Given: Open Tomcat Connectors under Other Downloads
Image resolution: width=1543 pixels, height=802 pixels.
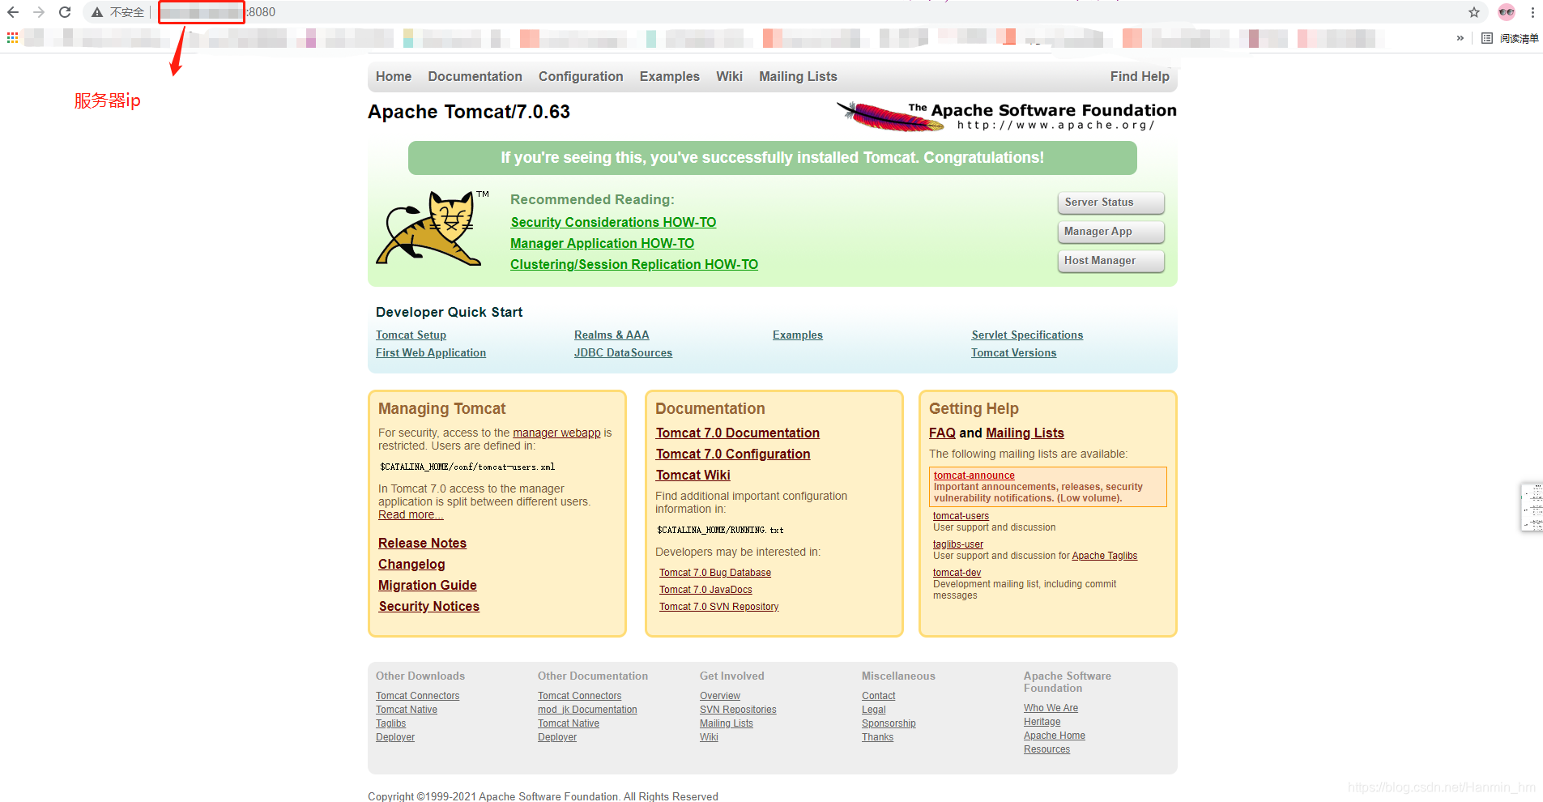Looking at the screenshot, I should pyautogui.click(x=417, y=696).
